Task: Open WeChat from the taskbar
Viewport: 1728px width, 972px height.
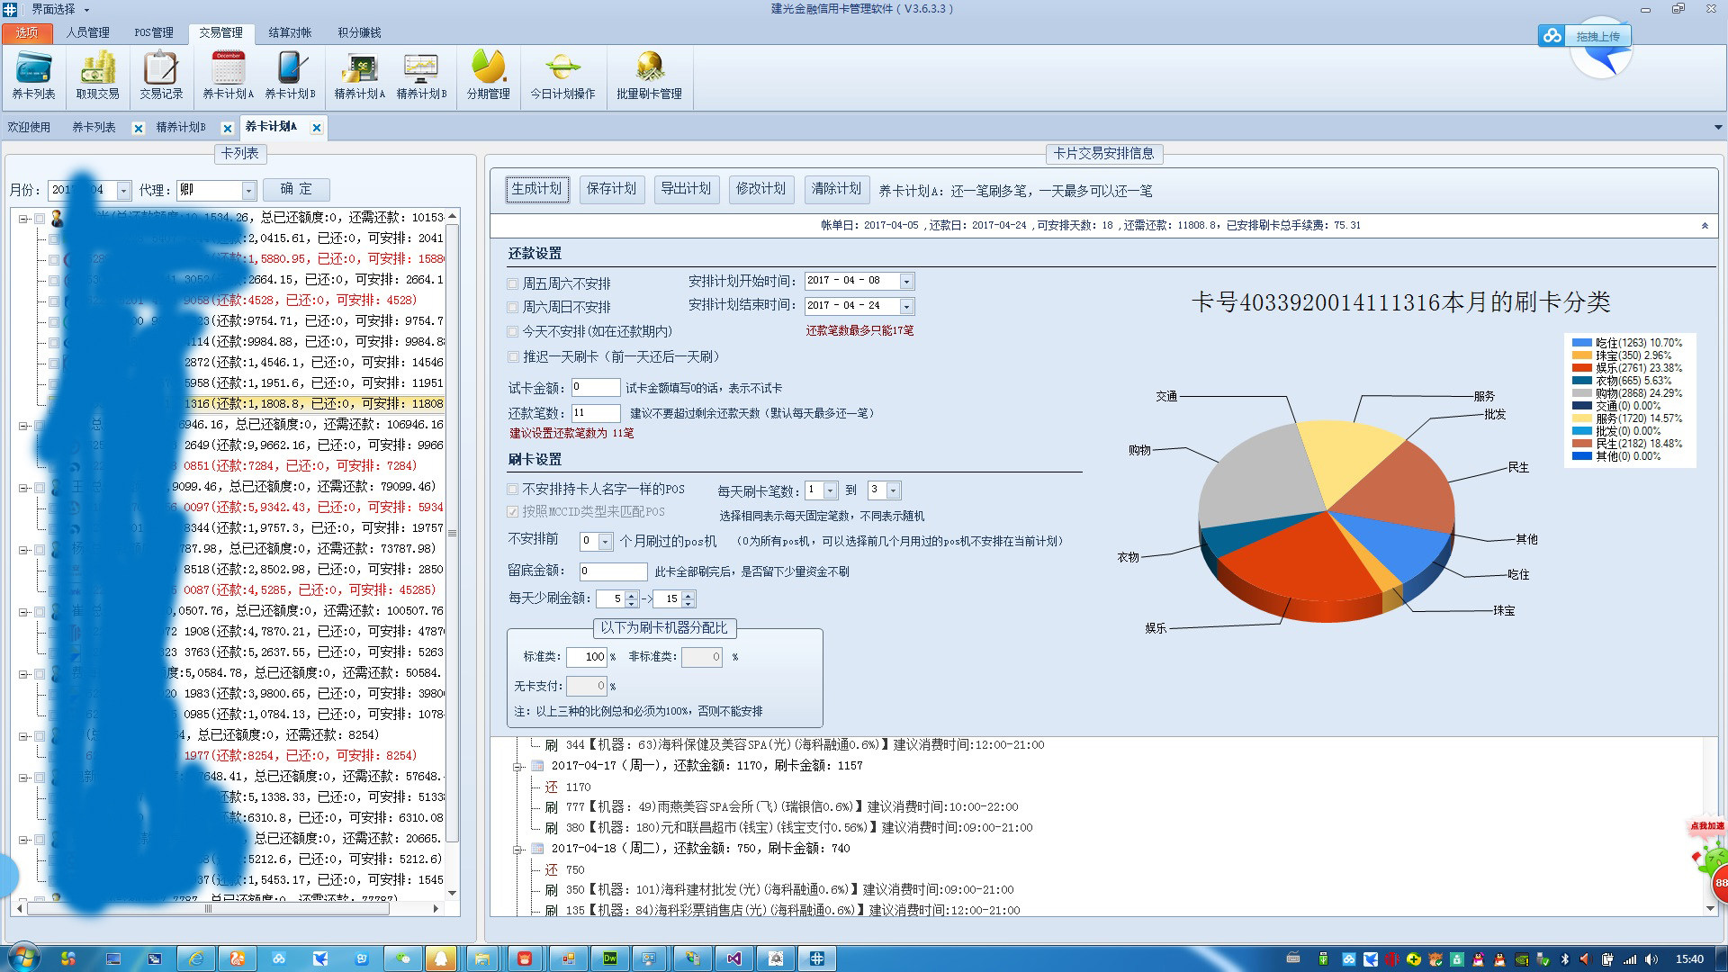Action: [x=402, y=958]
